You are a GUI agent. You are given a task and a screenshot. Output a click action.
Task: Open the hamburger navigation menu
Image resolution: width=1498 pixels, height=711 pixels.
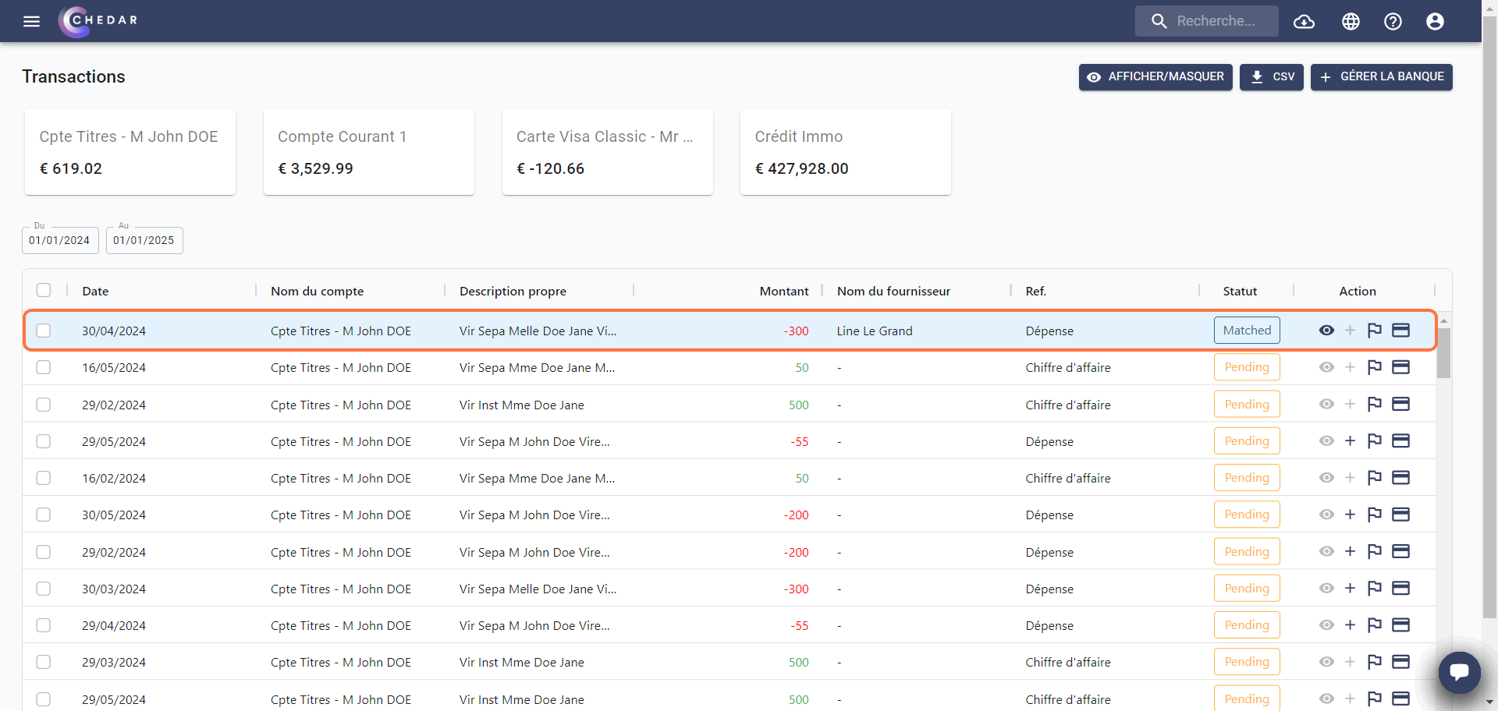point(31,21)
